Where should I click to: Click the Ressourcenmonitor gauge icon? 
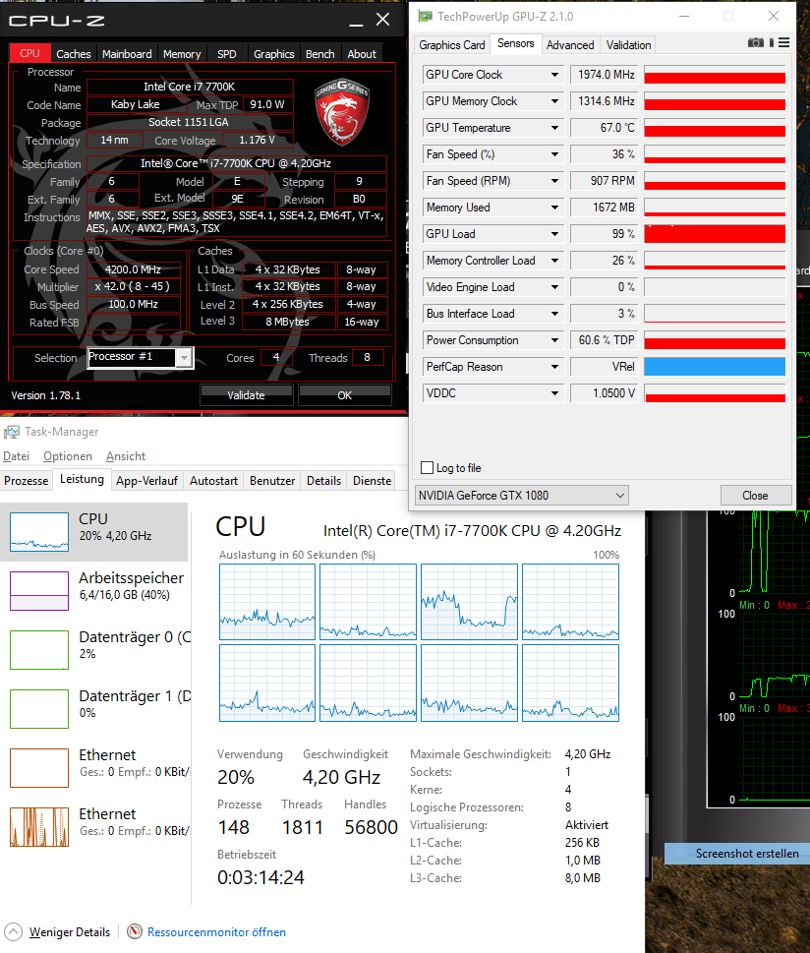coord(135,931)
